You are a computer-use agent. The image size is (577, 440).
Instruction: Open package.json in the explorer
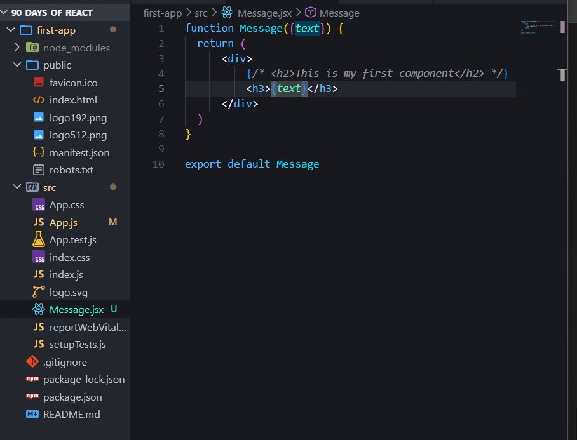point(72,397)
